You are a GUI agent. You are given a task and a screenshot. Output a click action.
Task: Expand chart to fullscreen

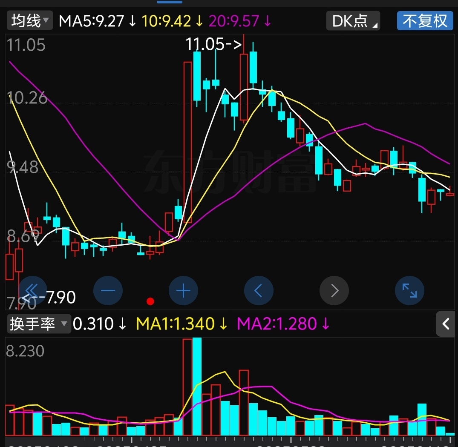pos(409,290)
